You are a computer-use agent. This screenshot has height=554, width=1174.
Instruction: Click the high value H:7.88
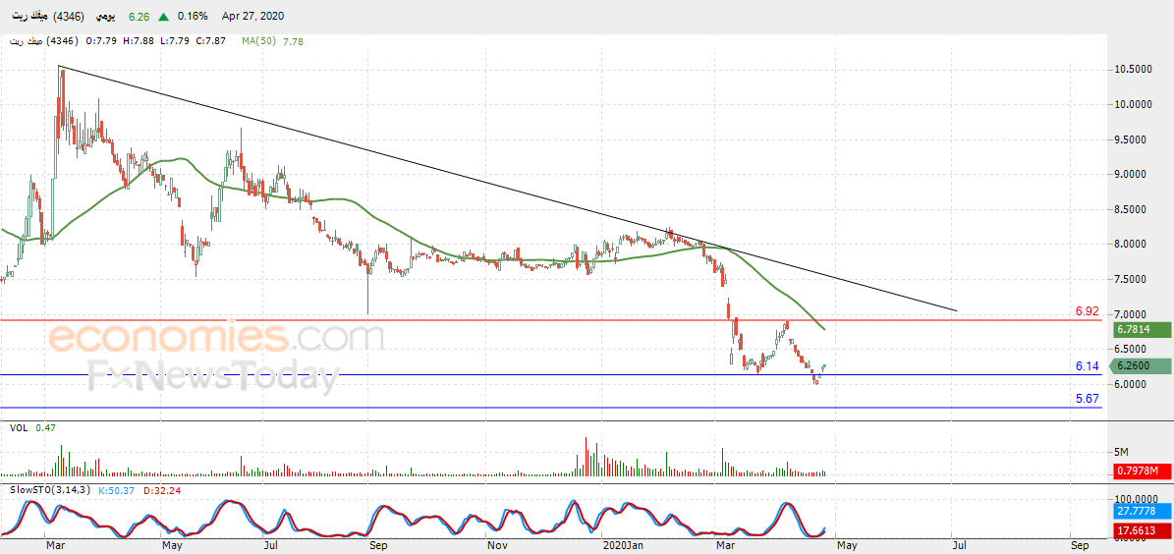140,42
